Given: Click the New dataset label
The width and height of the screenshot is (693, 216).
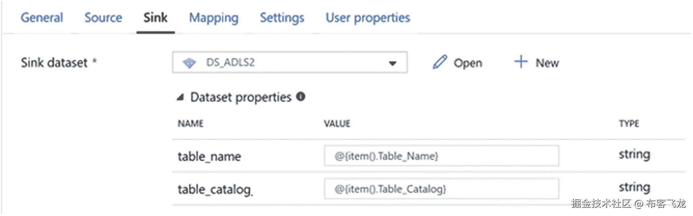Looking at the screenshot, I should [547, 63].
